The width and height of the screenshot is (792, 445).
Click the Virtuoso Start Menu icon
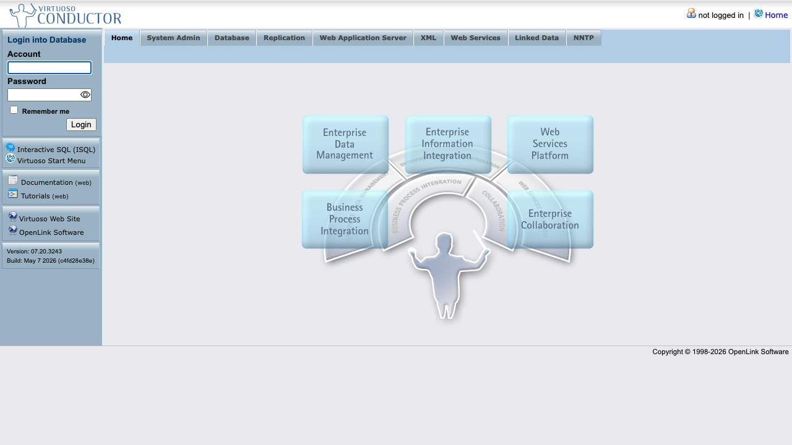click(11, 158)
